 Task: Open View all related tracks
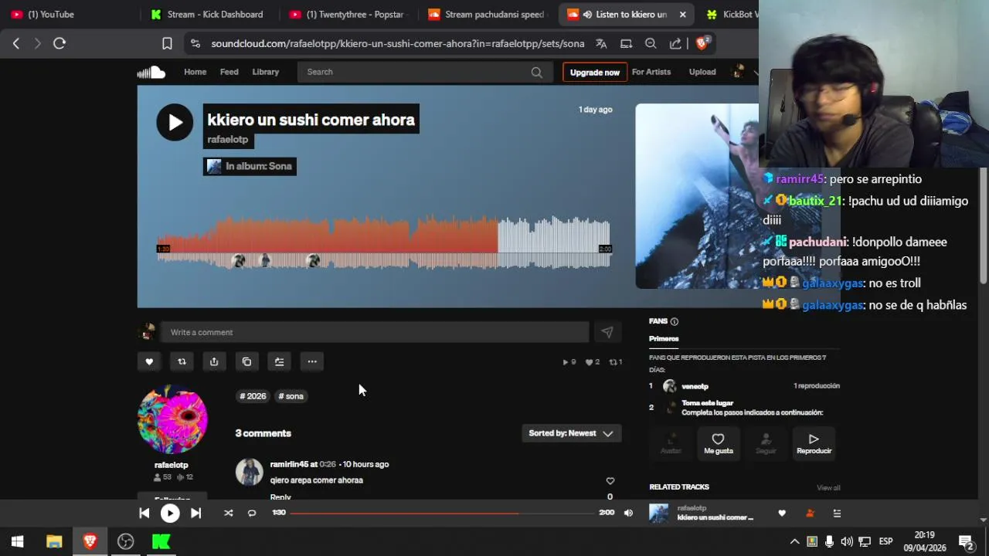[828, 487]
